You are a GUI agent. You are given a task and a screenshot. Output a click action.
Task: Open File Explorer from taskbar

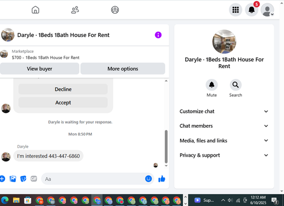[16, 200]
